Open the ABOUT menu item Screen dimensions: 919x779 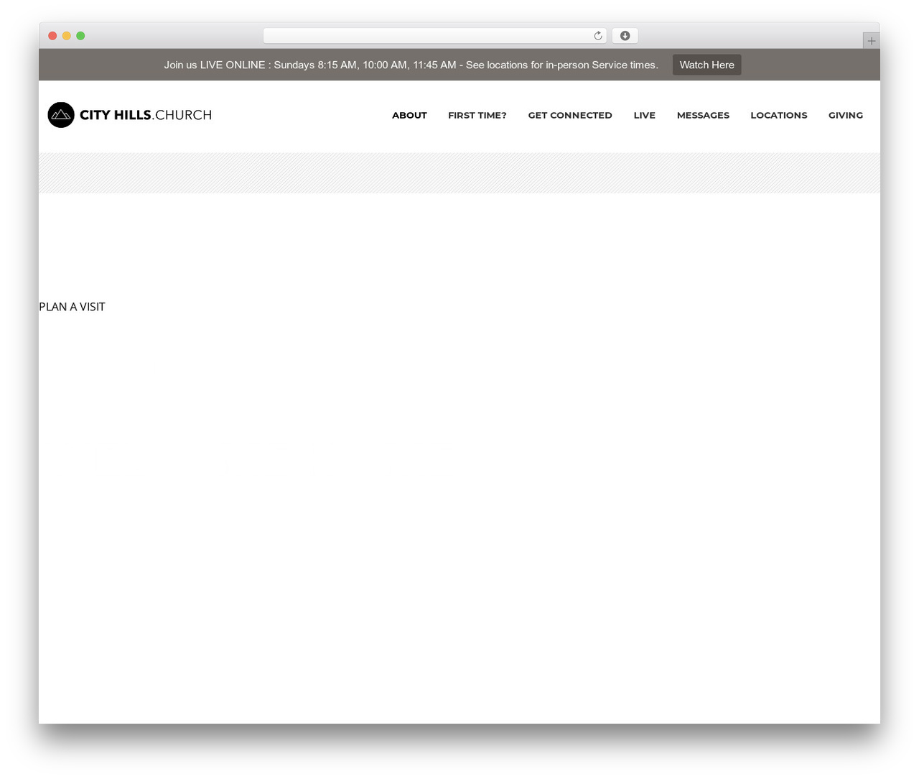409,115
